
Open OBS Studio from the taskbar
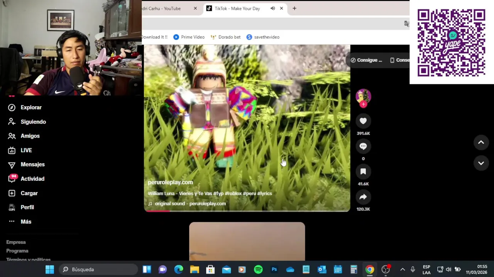(386, 269)
